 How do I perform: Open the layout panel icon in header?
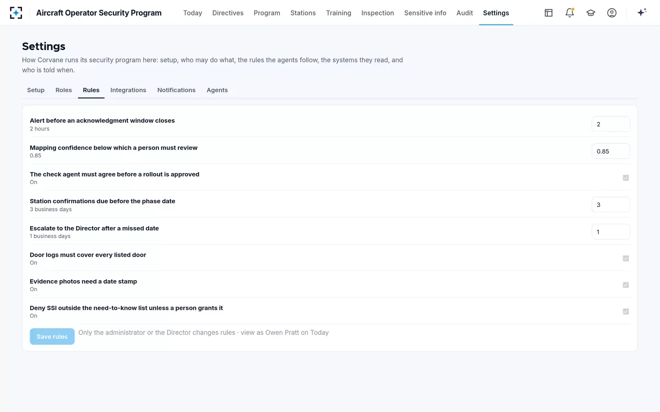[549, 13]
